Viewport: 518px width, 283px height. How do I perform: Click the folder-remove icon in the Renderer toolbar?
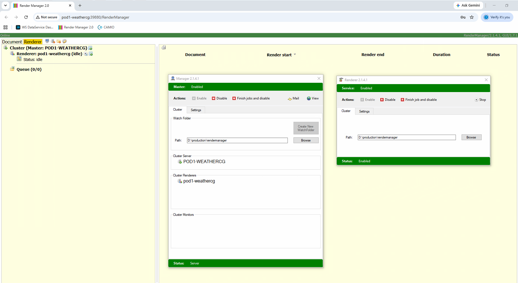pos(59,41)
